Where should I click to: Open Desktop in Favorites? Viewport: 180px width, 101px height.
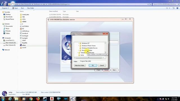[8, 14]
